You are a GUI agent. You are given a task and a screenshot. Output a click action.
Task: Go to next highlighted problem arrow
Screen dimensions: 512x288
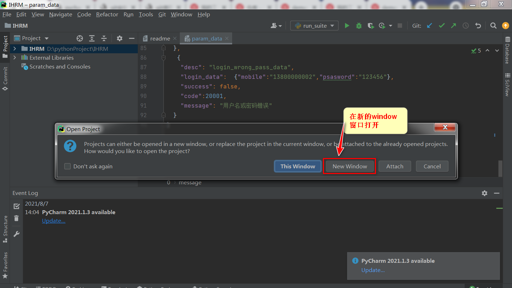coord(497,51)
